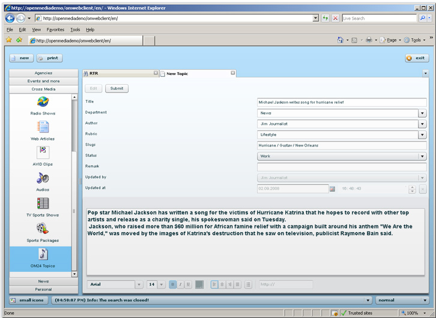This screenshot has width=436, height=318.
Task: Open the Favorites menu
Action: coord(55,29)
